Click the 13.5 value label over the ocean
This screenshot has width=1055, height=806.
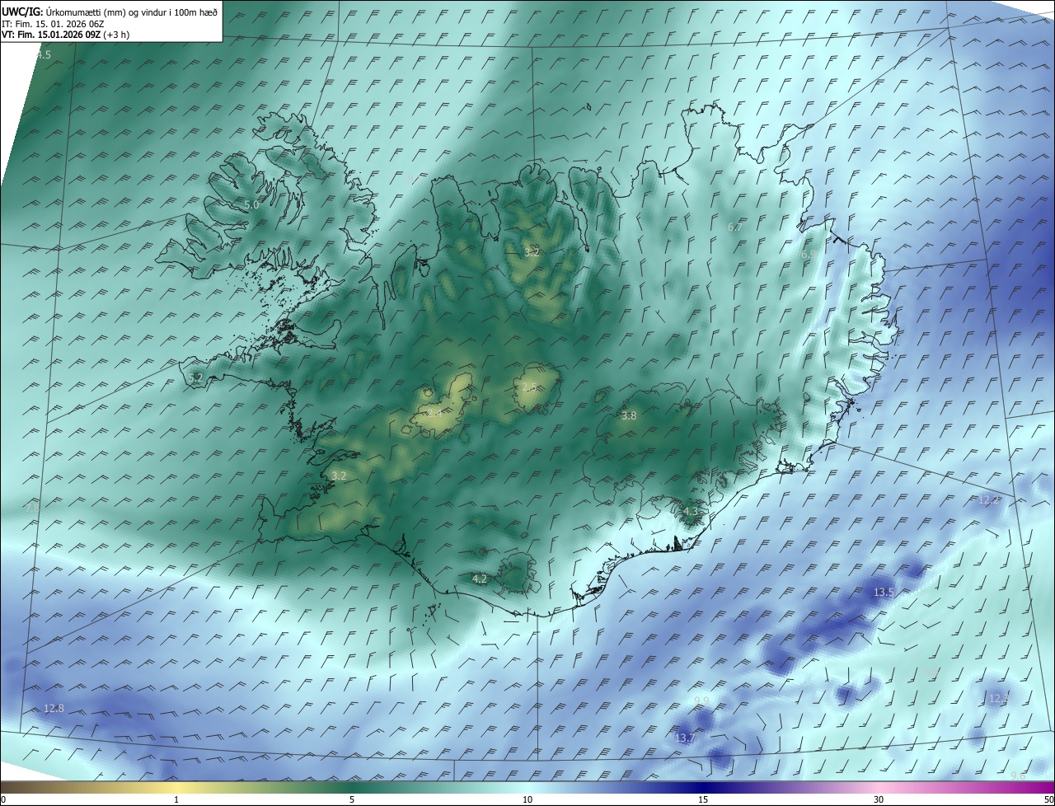(x=884, y=592)
